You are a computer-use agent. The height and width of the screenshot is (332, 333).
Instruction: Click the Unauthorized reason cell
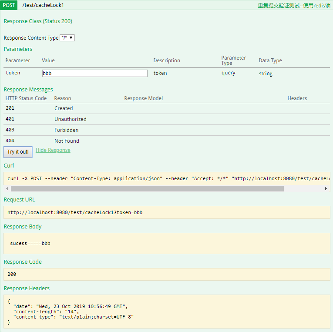[70, 119]
